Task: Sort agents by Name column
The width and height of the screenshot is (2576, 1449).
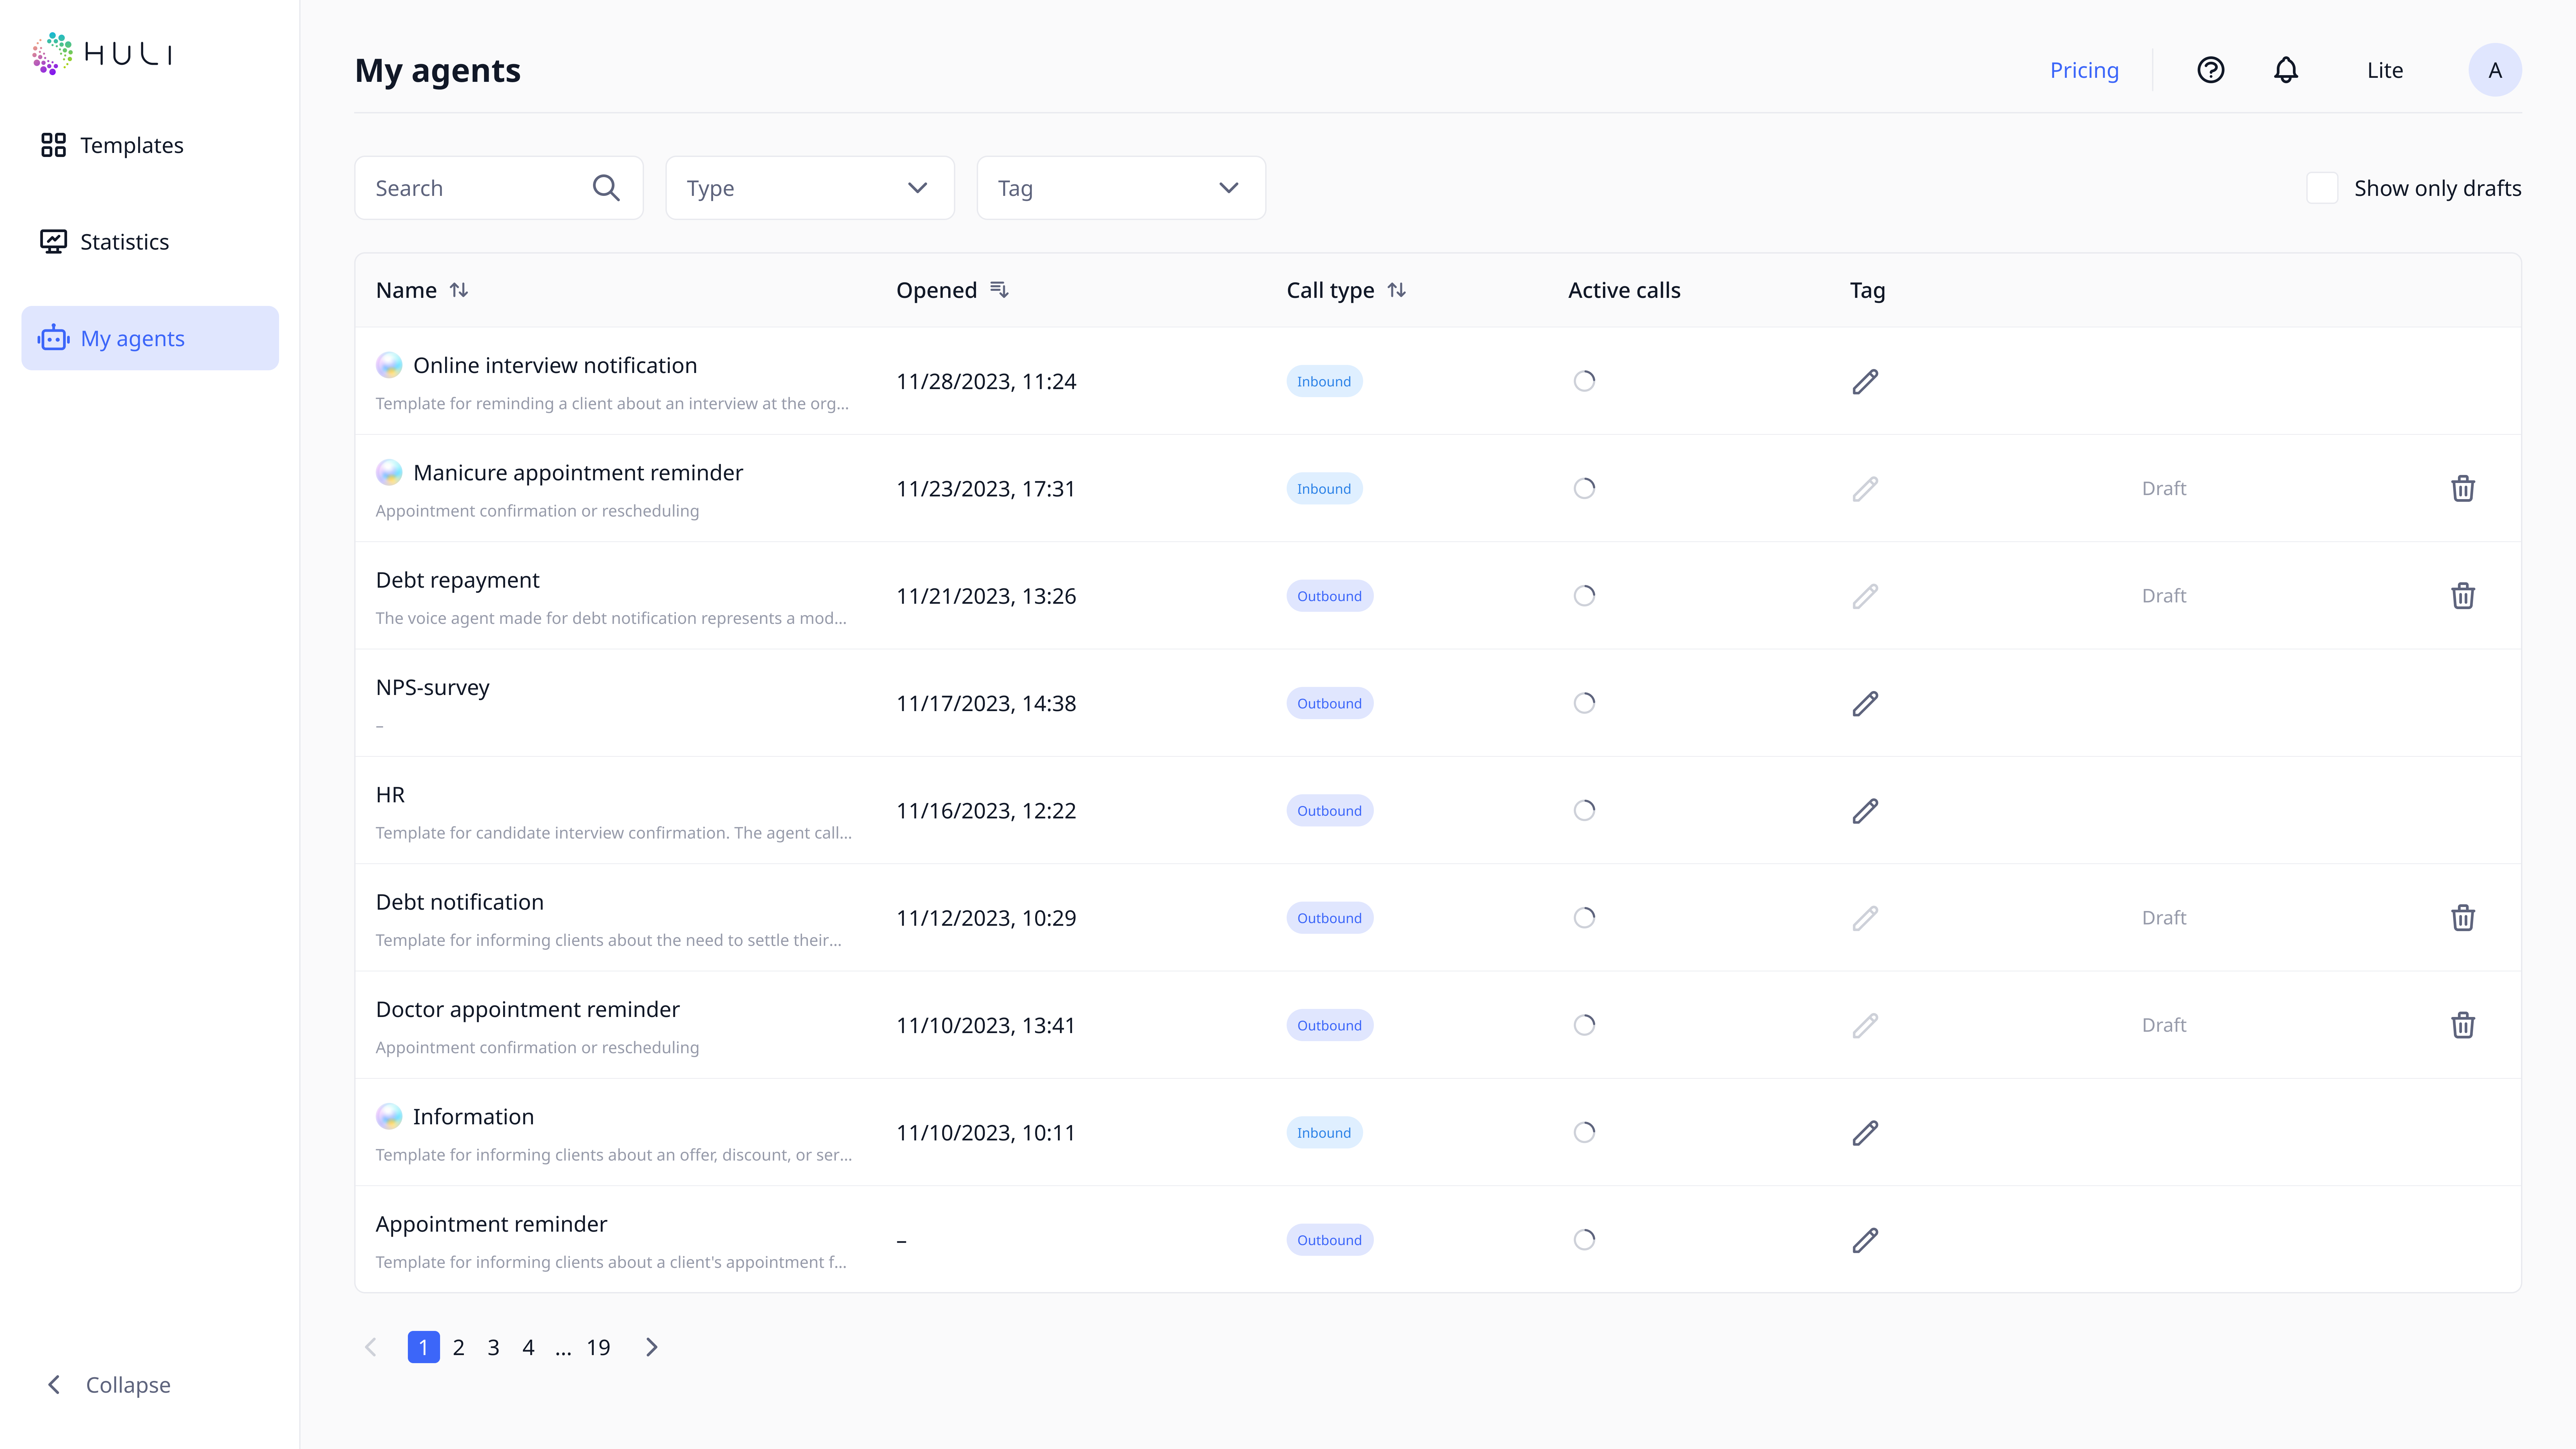Action: [x=459, y=290]
